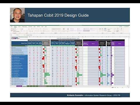Screen dimensions: 140x105
Task: Click the presenter photo thumbnail
Action: click(x=17, y=15)
